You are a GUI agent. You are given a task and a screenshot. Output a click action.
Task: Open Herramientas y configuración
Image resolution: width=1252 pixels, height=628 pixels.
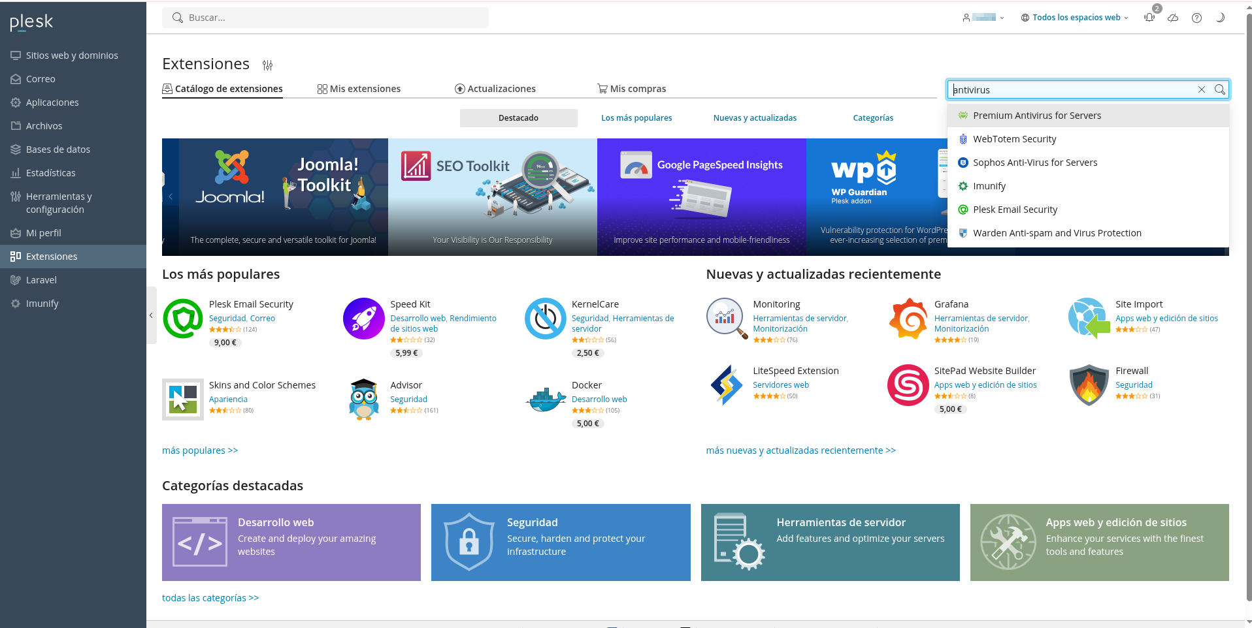(73, 203)
